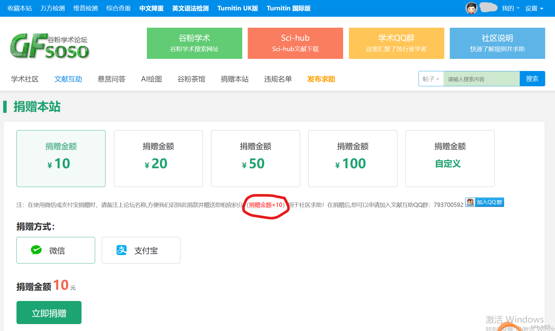555x331 pixels.
Task: Click the Alipay blue icon
Action: 122,250
